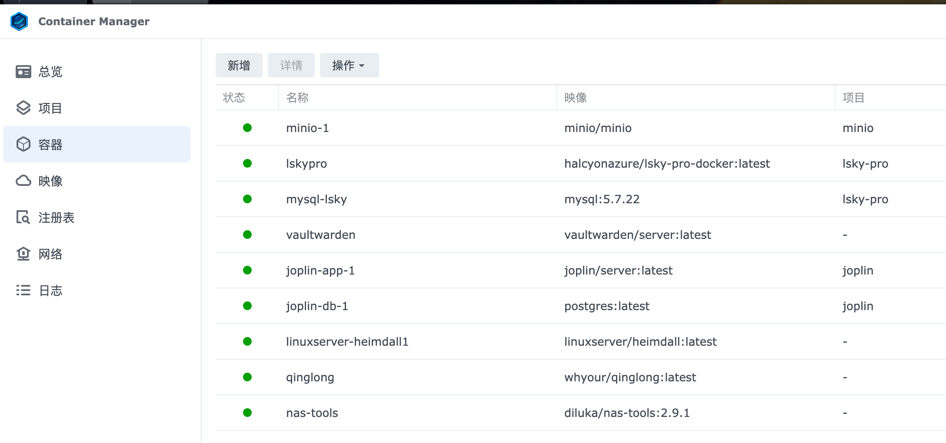Click the minio/minio image cell
Image resolution: width=946 pixels, height=443 pixels.
point(598,128)
